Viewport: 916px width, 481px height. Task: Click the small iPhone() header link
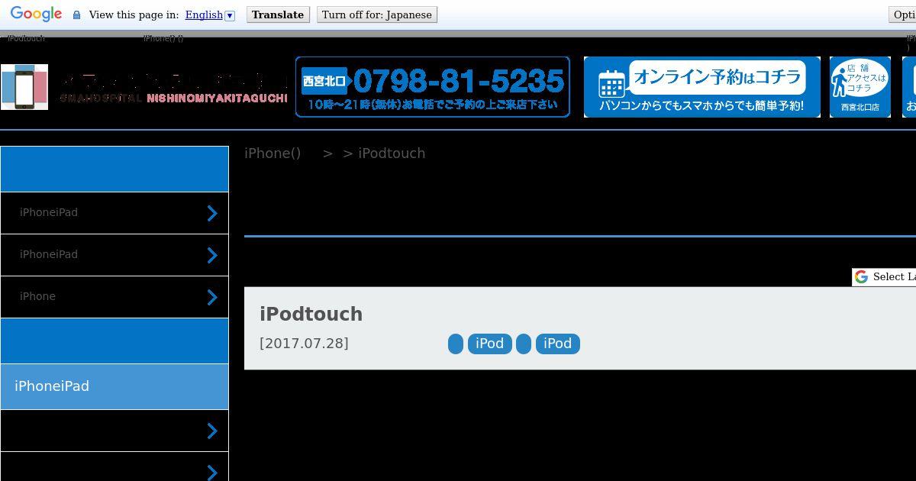(x=163, y=38)
